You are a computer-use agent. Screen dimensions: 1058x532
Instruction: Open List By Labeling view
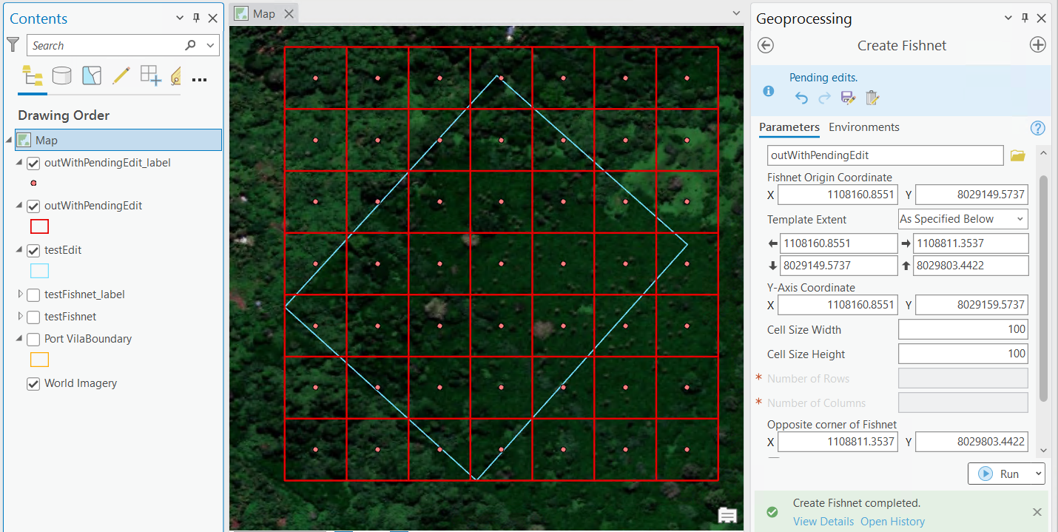click(175, 75)
